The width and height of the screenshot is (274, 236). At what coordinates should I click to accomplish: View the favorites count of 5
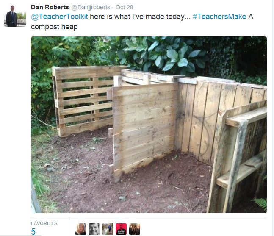pos(33,232)
